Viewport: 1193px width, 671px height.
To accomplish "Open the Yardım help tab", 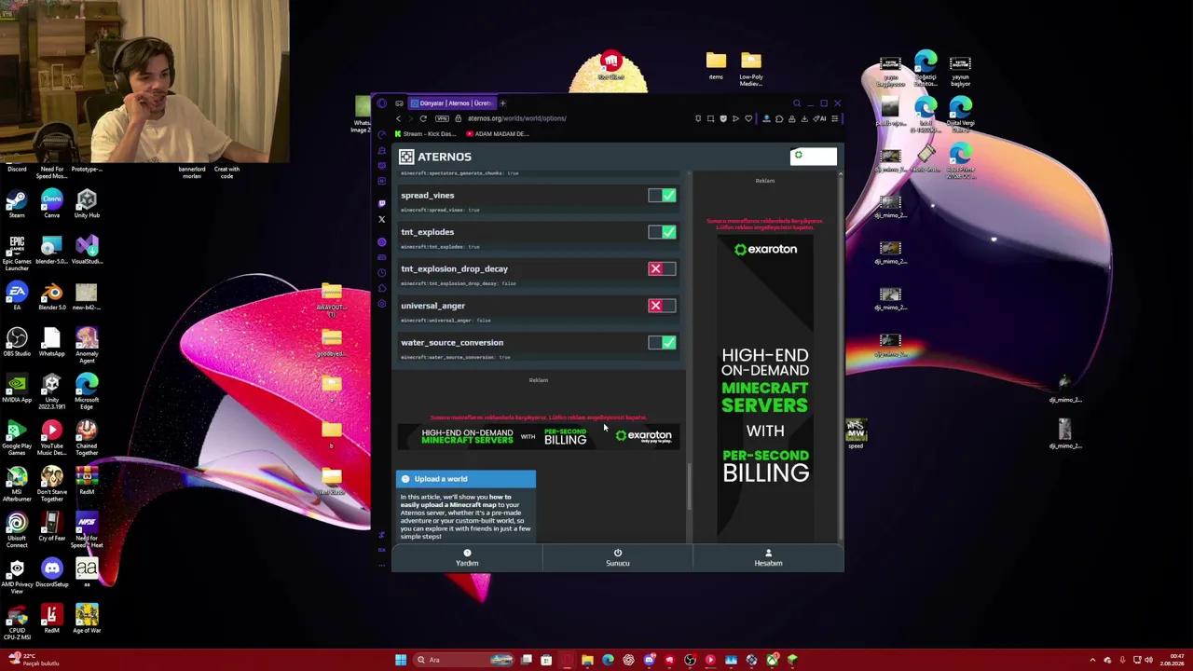I will tap(467, 557).
